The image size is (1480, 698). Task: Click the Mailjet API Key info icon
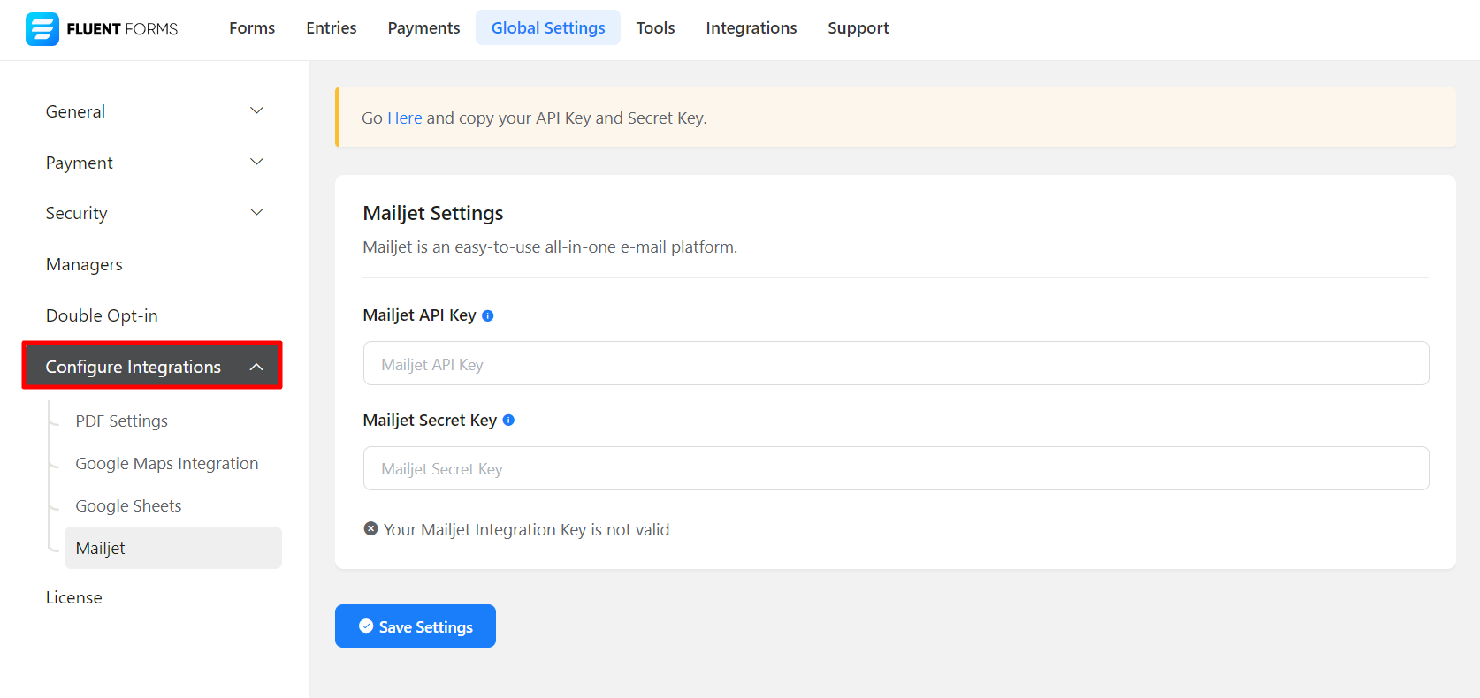488,316
